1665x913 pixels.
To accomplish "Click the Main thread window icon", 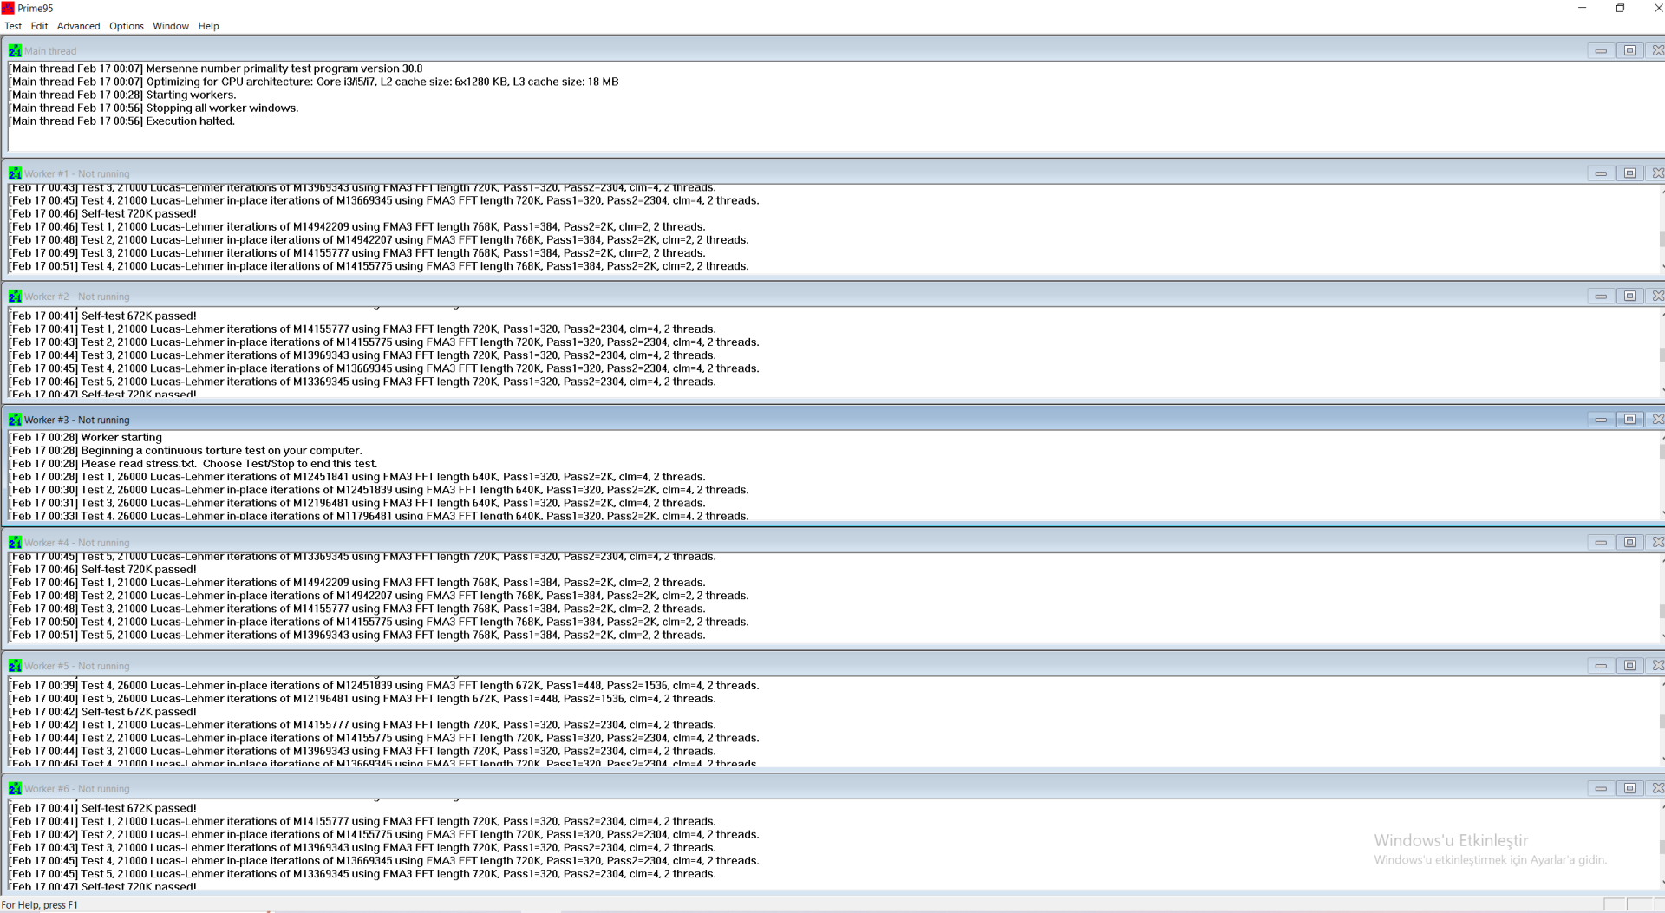I will 15,51.
